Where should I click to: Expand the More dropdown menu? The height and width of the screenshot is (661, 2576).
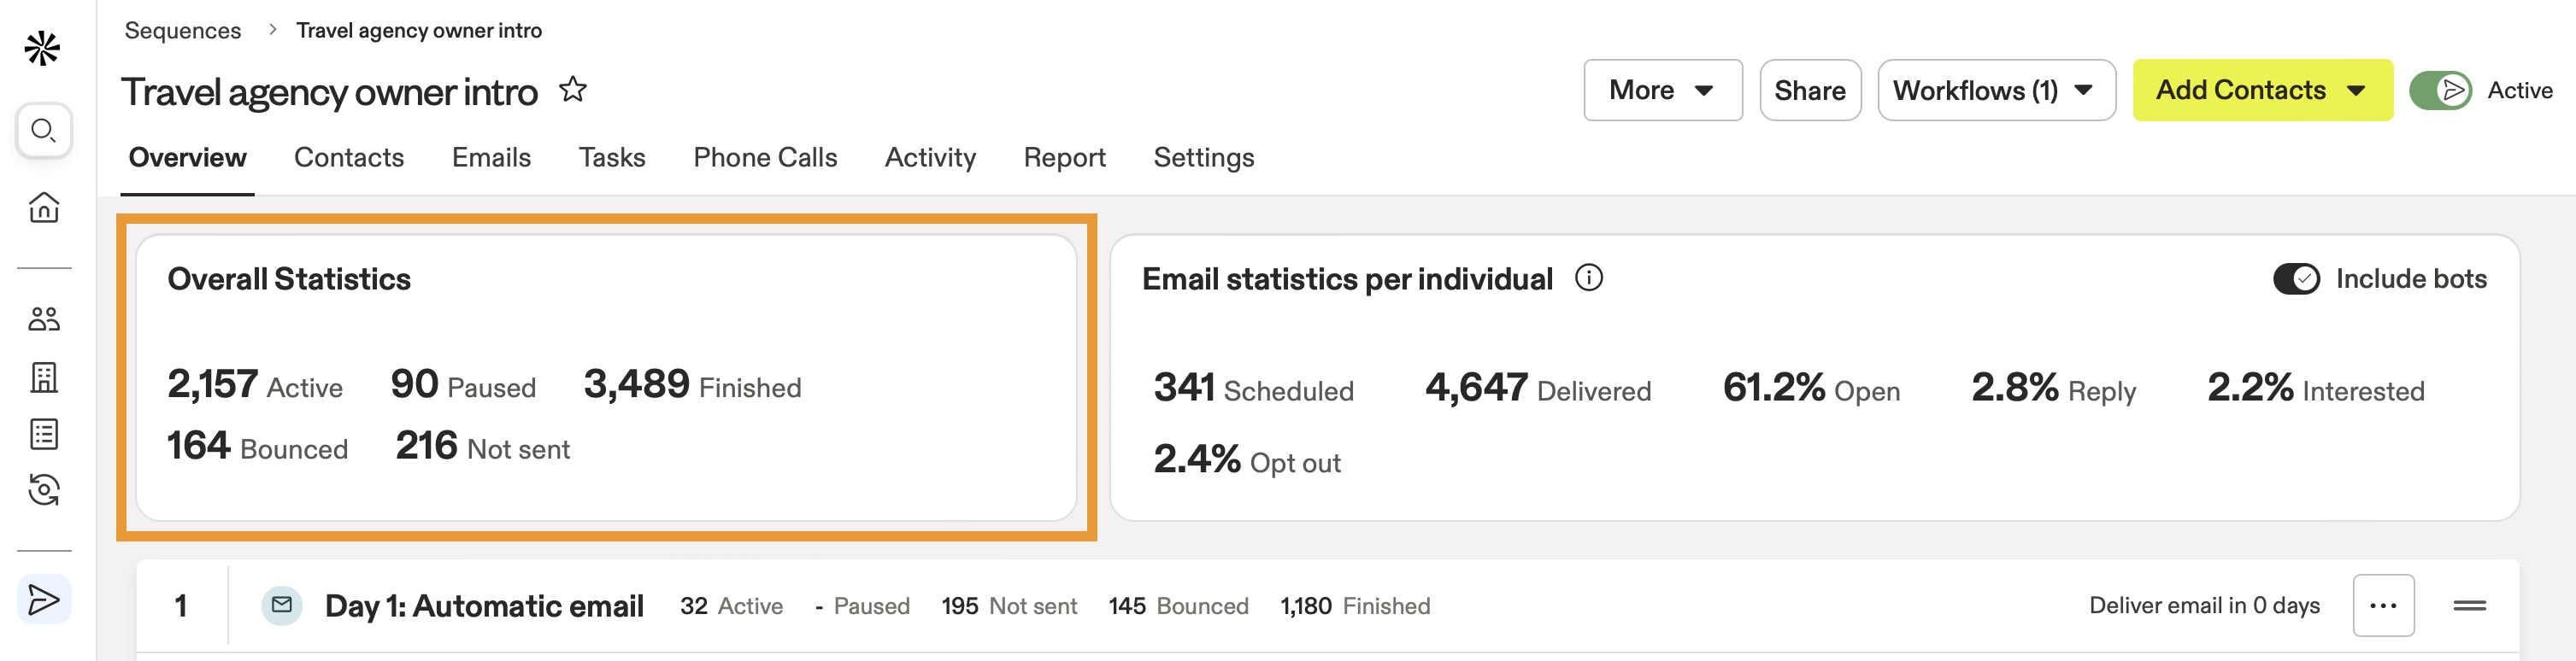1662,91
